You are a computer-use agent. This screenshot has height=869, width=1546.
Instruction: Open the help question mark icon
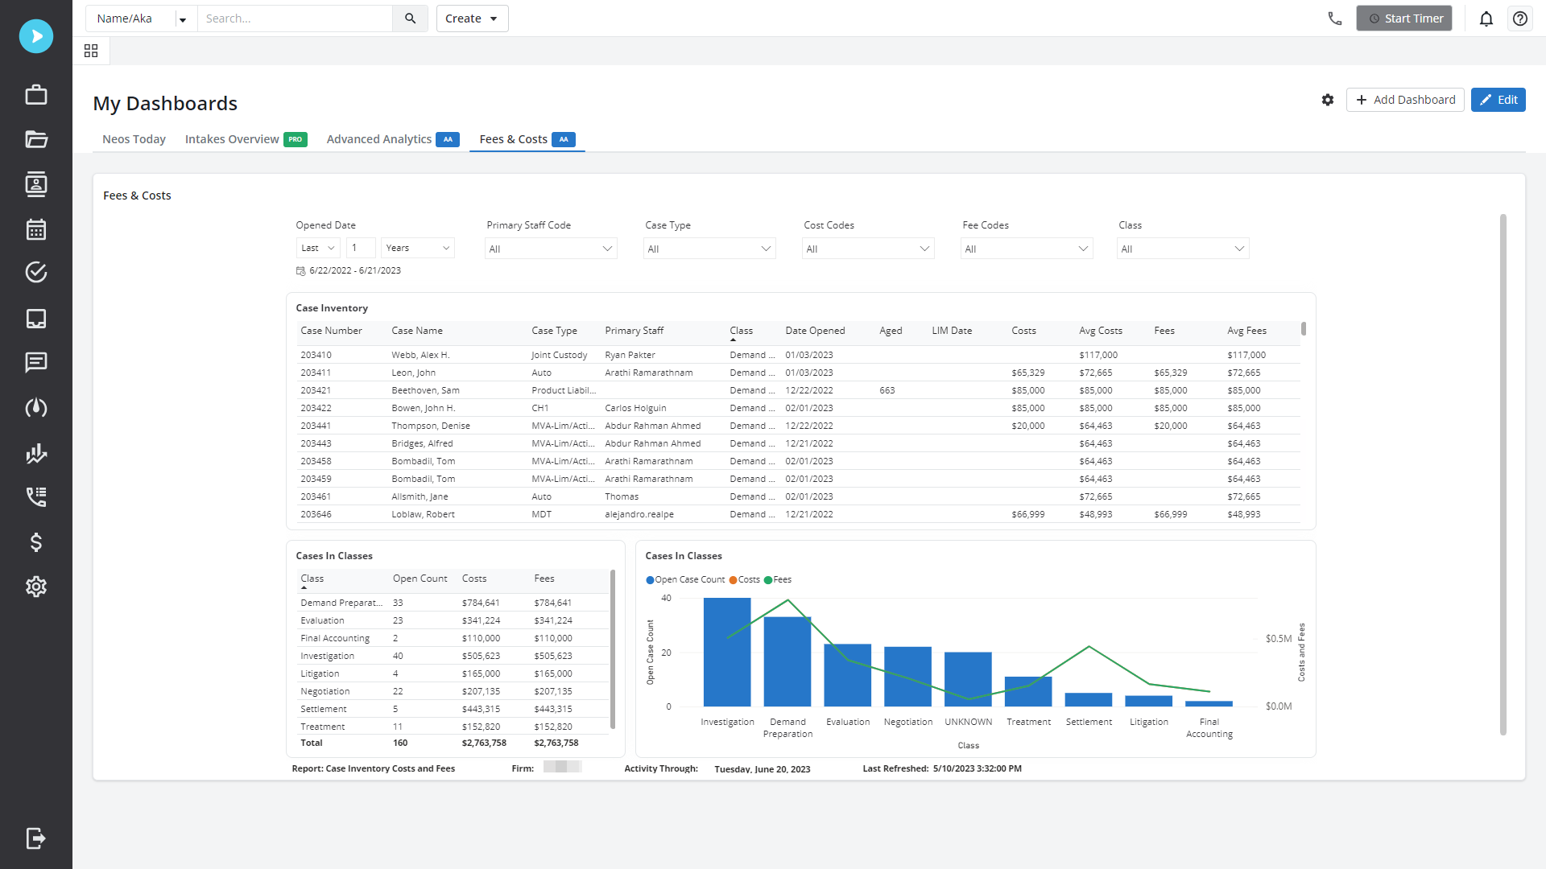tap(1520, 19)
